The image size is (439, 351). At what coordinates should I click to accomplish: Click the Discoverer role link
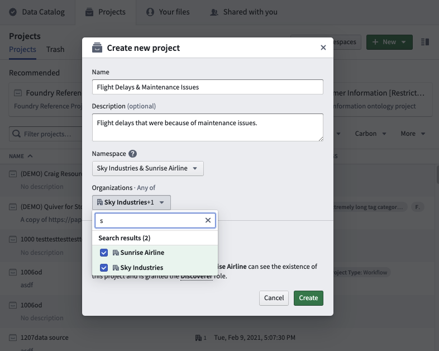[x=197, y=276]
